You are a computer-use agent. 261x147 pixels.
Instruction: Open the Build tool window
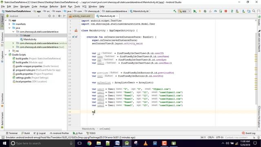(25, 133)
